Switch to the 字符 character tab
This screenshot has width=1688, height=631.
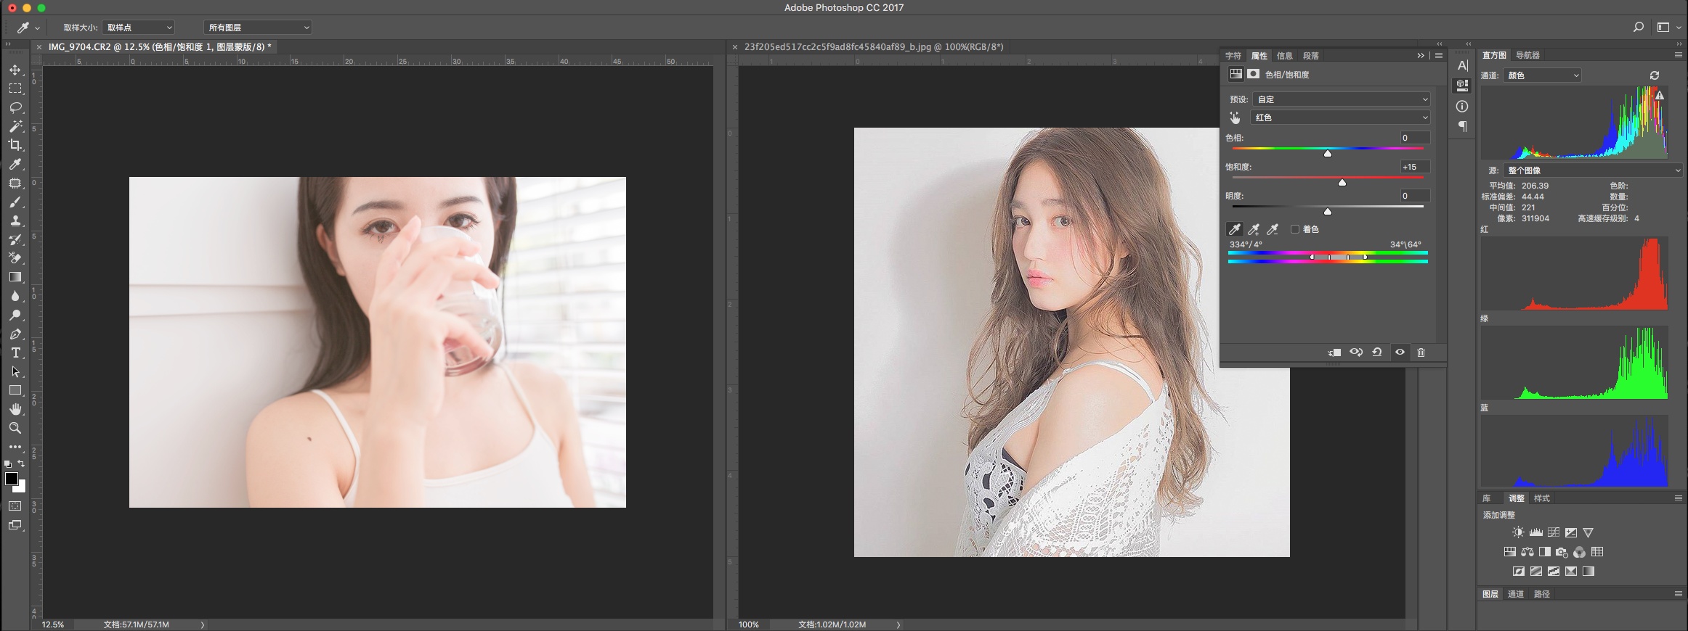click(1233, 56)
